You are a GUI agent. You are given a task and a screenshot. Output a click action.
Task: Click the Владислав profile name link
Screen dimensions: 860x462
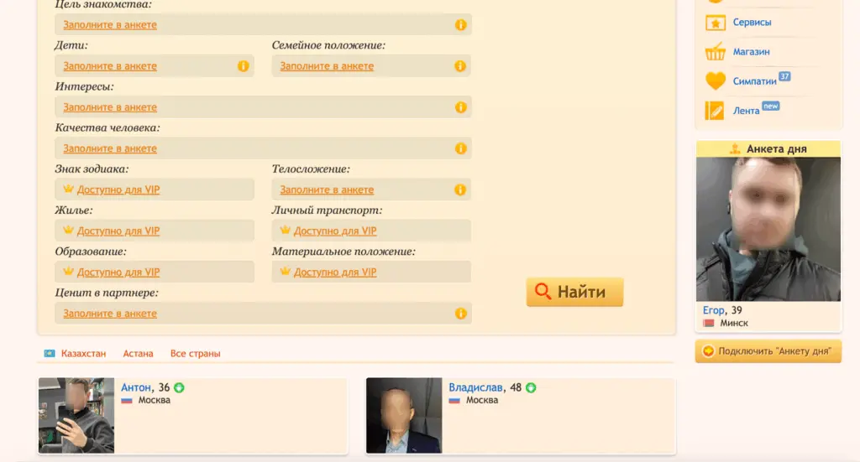[476, 387]
